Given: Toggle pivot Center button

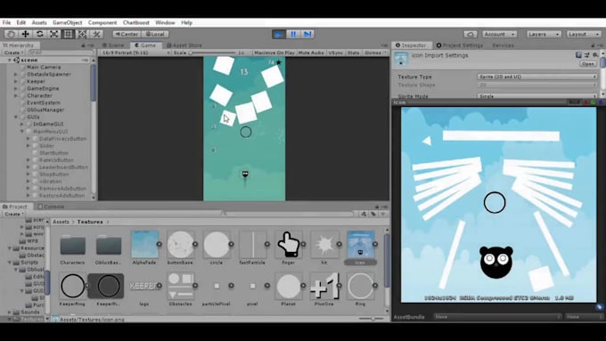Looking at the screenshot, I should 127,34.
